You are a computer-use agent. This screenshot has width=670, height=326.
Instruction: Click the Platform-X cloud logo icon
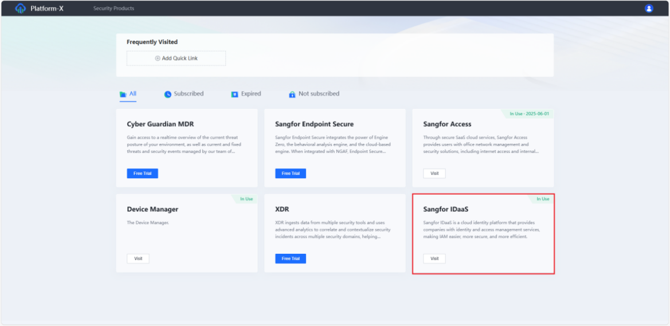pyautogui.click(x=20, y=8)
